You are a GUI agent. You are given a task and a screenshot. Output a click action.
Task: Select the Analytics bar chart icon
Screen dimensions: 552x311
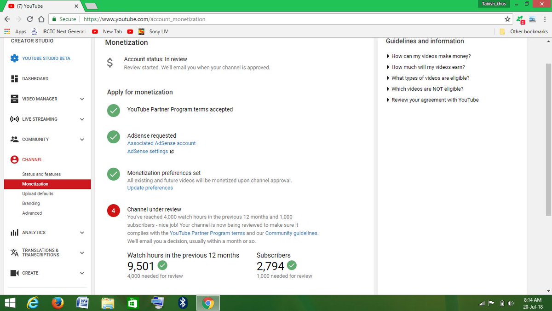14,233
